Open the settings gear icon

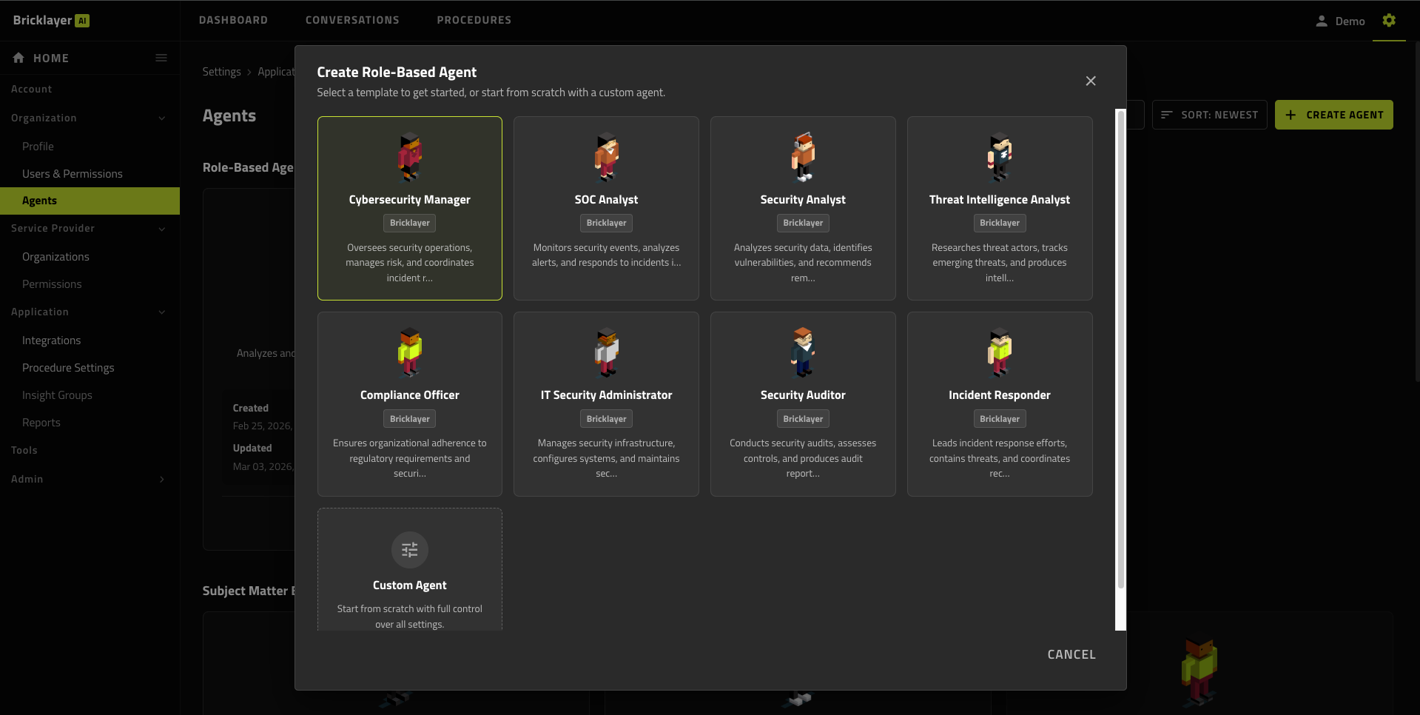(1389, 21)
